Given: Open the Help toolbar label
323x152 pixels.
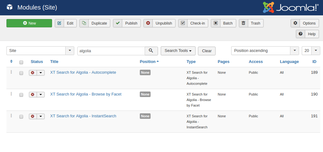Looking at the screenshot, I should [312, 34].
